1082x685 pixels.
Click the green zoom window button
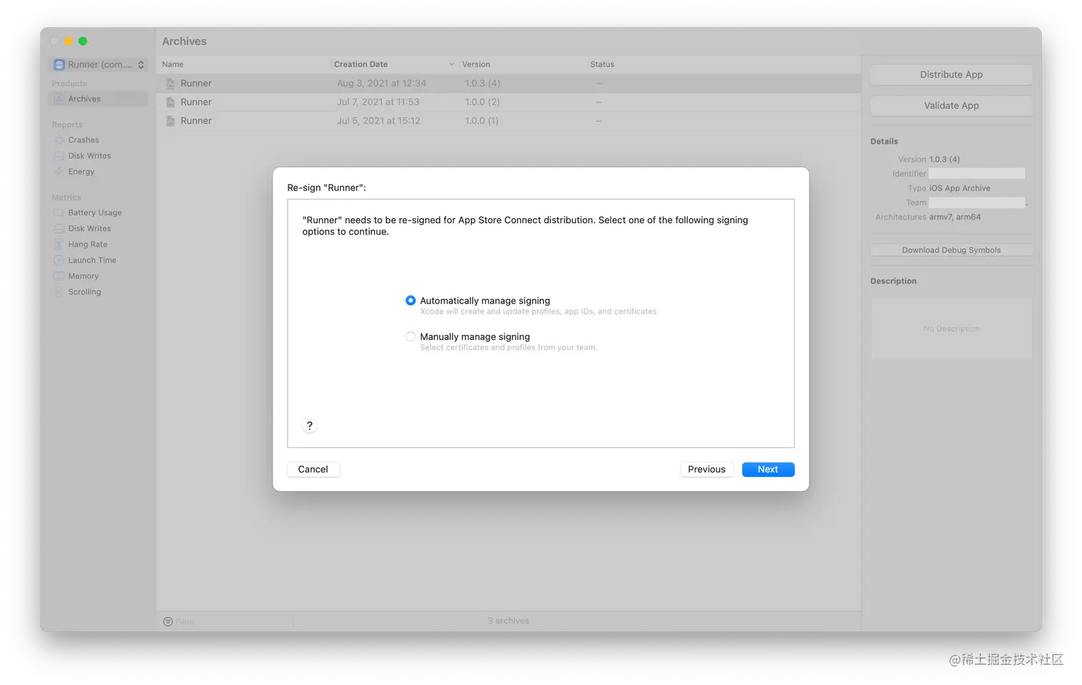tap(83, 42)
